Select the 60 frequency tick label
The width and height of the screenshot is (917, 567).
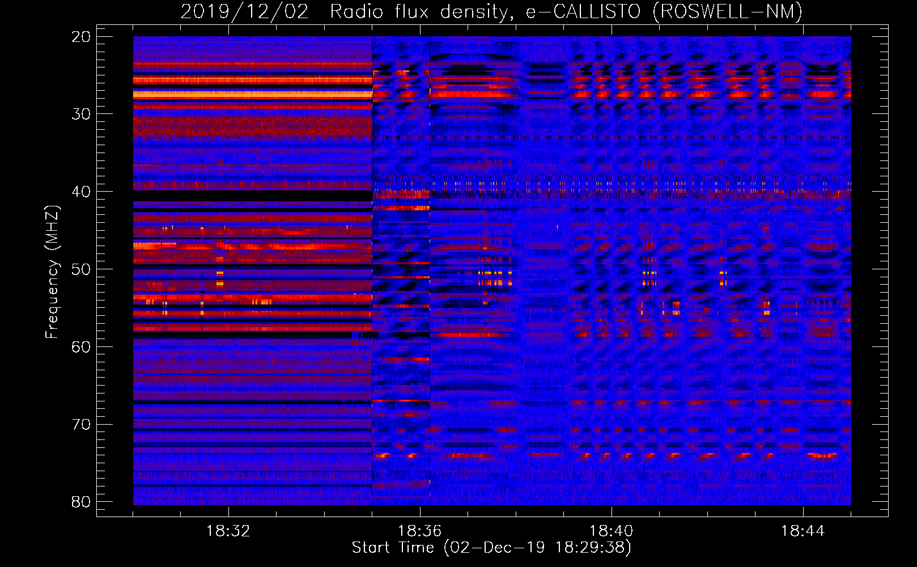click(82, 346)
